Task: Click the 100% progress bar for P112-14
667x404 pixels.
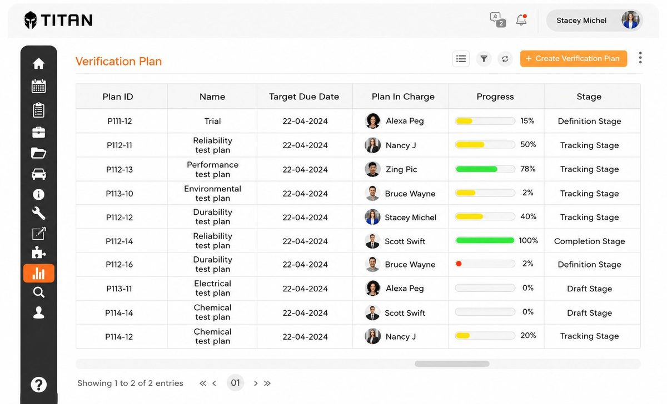Action: click(x=485, y=240)
